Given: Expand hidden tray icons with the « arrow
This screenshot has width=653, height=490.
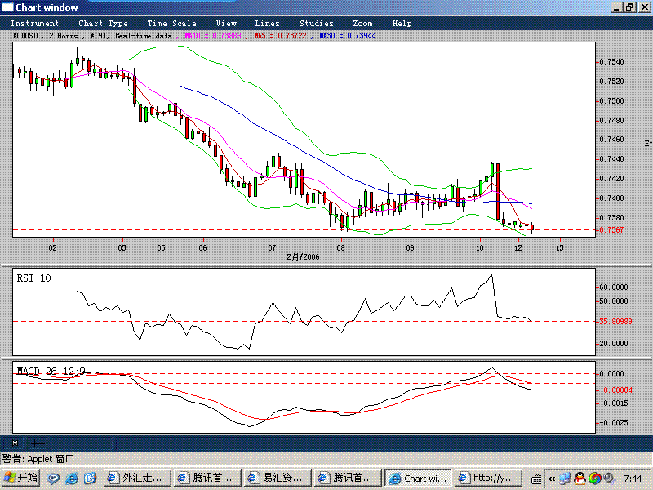Looking at the screenshot, I should 552,479.
